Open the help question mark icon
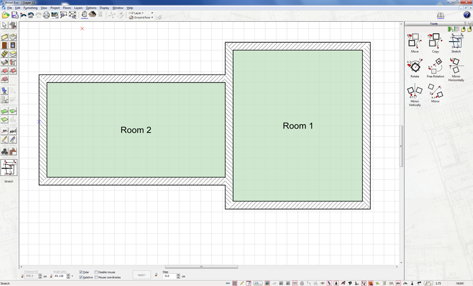This screenshot has width=473, height=286. point(467,15)
